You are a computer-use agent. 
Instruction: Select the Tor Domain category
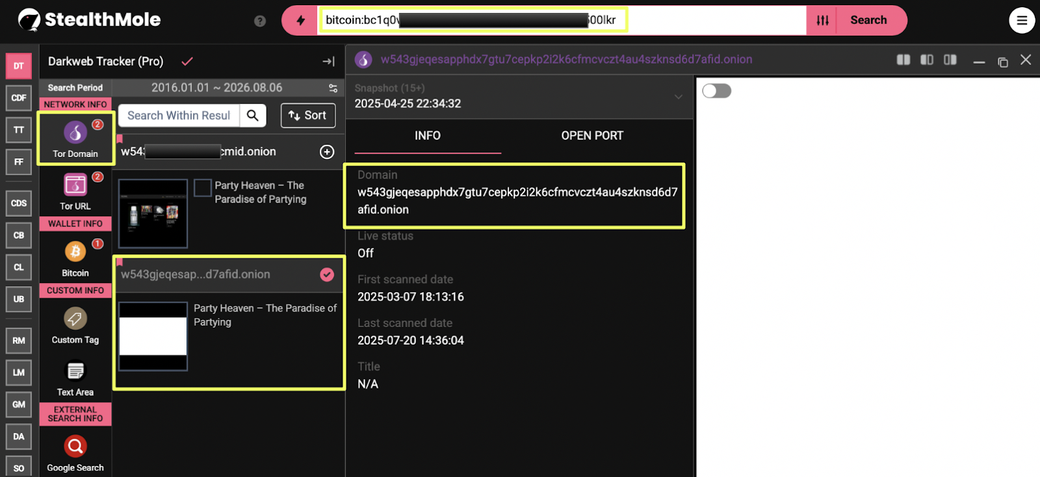[x=75, y=138]
